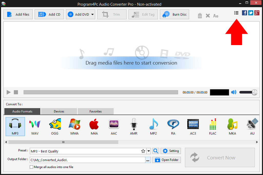Viewport: 263px width, 175px height.
Task: Share via the Facebook icon
Action: tap(244, 13)
